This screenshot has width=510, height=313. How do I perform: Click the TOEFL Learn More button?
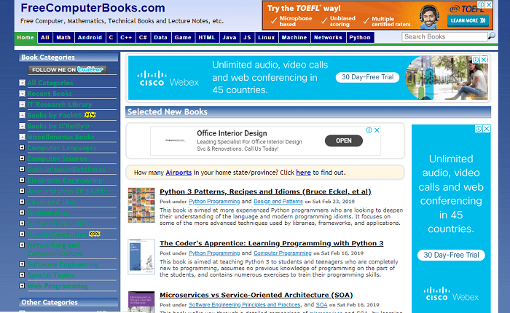click(x=468, y=20)
